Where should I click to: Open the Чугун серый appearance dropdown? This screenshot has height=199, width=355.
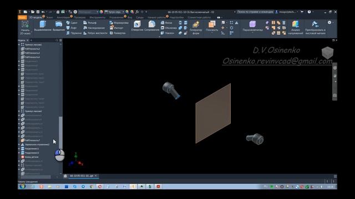click(114, 12)
